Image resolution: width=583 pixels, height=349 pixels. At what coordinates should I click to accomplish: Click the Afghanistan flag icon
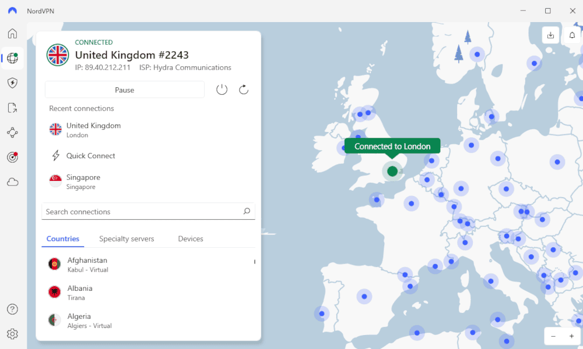pos(55,264)
